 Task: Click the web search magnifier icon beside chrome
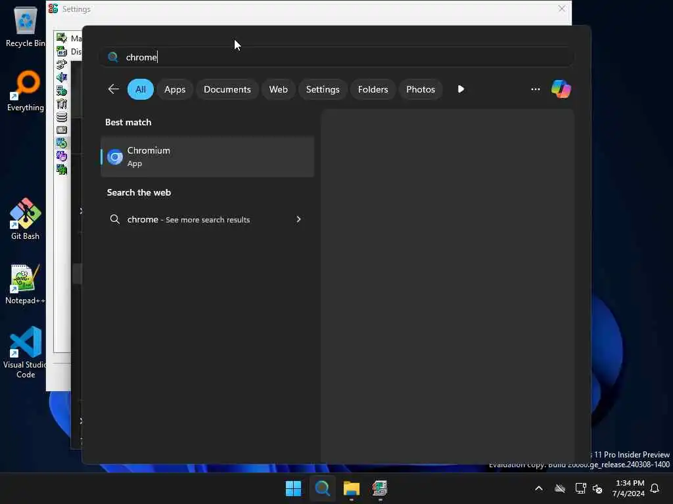point(114,219)
